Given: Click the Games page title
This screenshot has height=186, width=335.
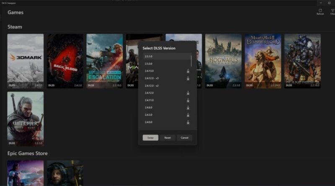Looking at the screenshot, I should tap(15, 13).
